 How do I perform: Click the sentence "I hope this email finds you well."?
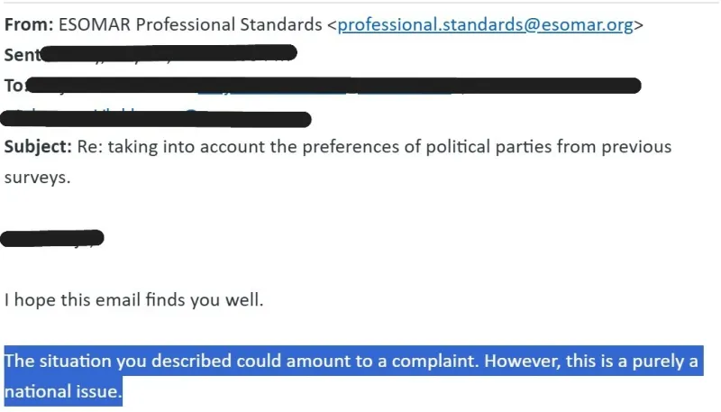134,300
